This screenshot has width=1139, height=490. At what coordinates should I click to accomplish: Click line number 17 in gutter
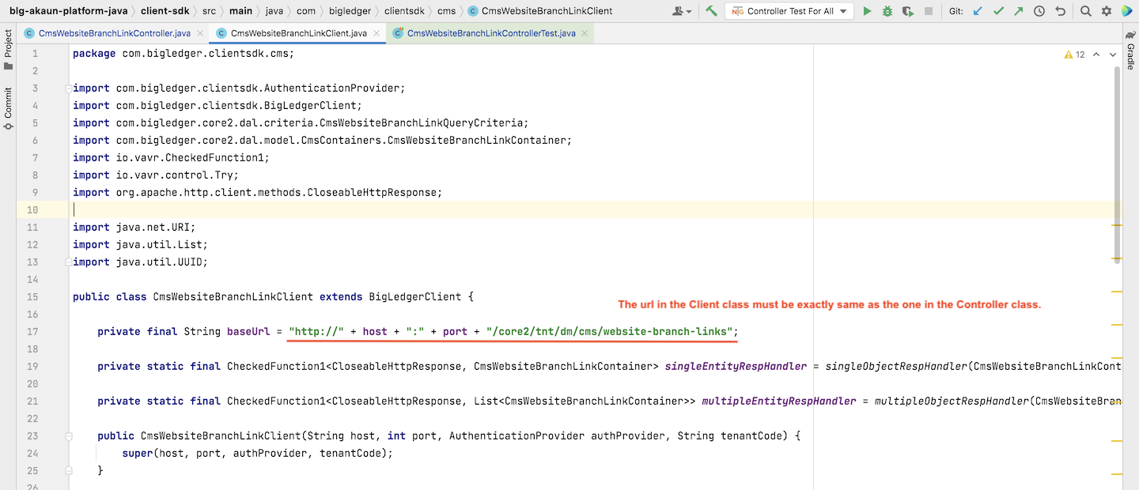[x=32, y=332]
